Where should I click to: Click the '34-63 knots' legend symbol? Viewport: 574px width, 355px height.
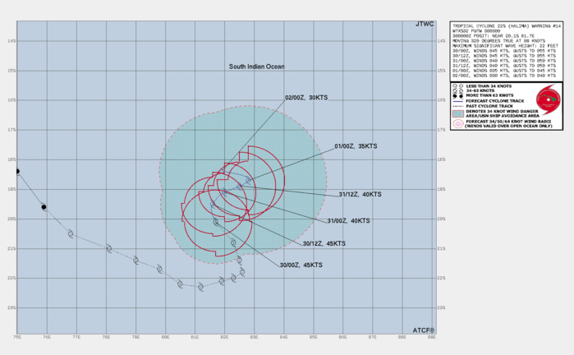pos(456,90)
